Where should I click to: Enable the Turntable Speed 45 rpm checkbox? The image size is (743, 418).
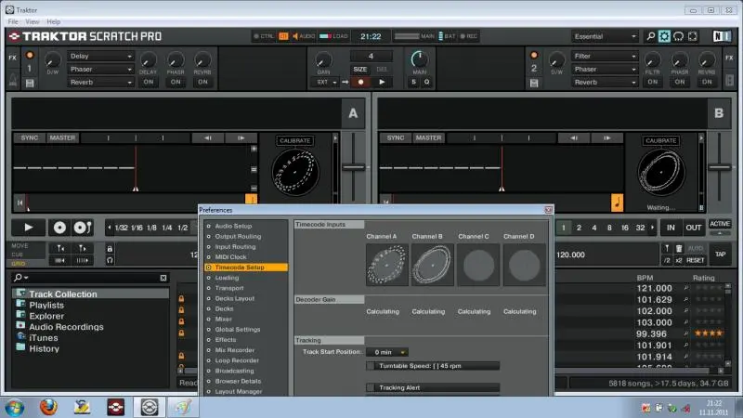371,365
